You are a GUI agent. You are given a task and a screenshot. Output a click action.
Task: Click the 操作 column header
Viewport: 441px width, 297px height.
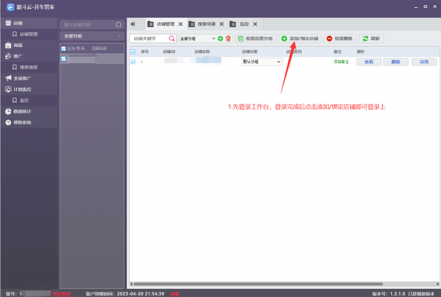point(360,52)
